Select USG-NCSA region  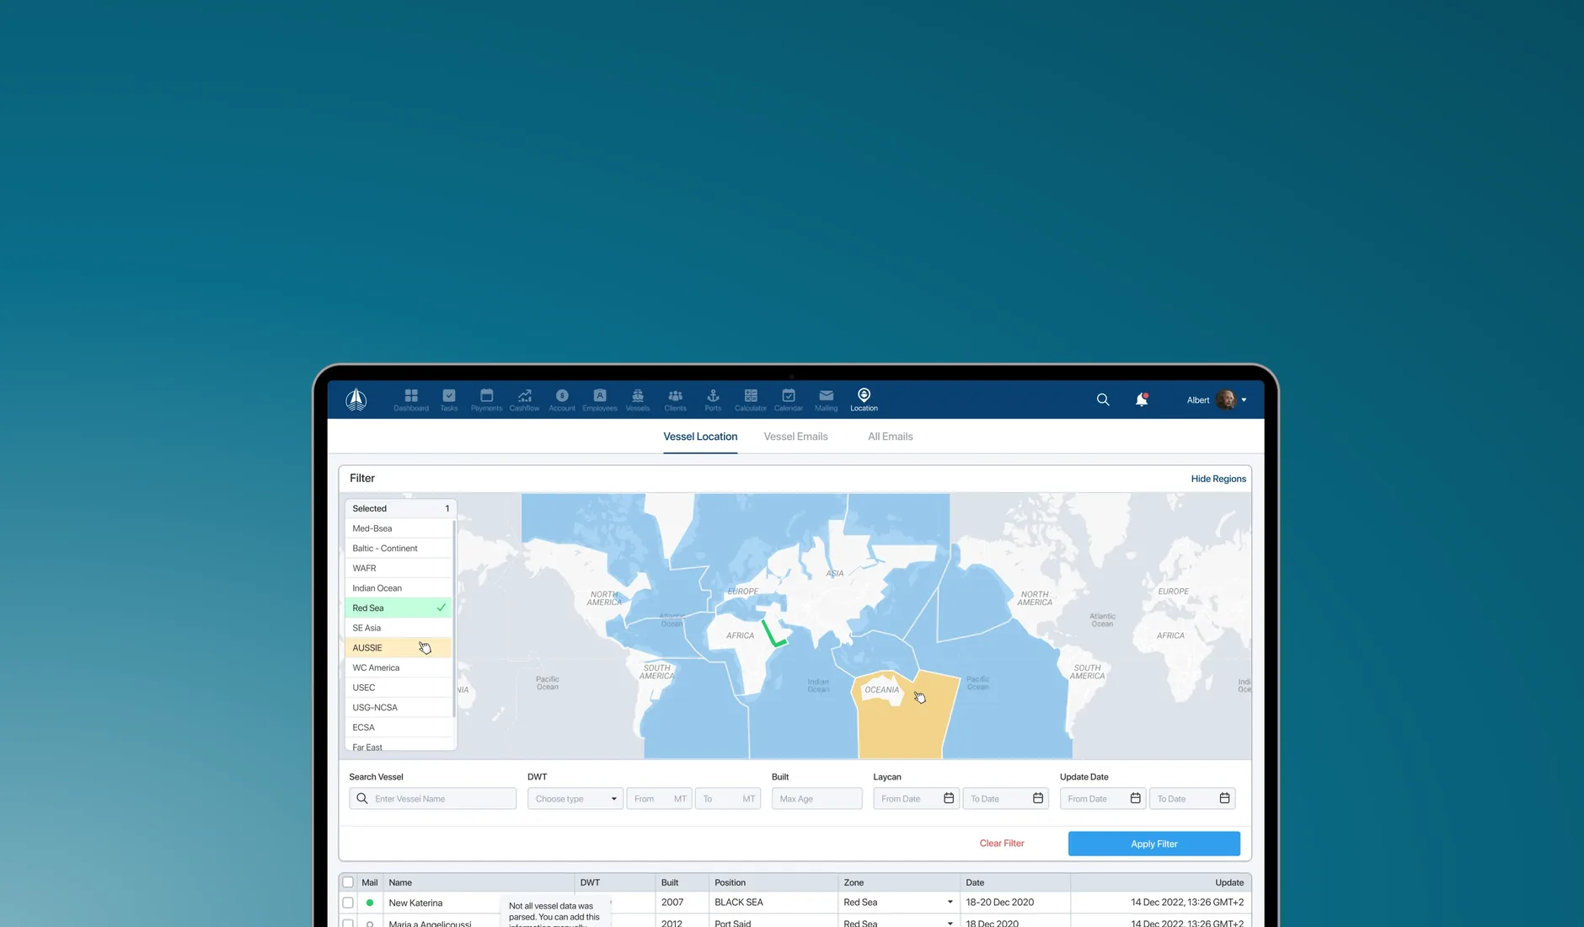[398, 707]
